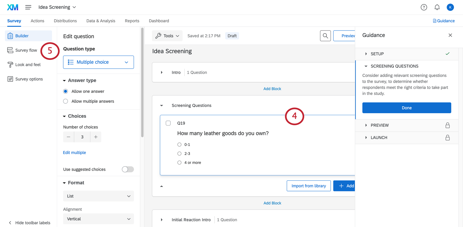Open Survey flow in sidebar
The width and height of the screenshot is (463, 227).
coord(26,50)
